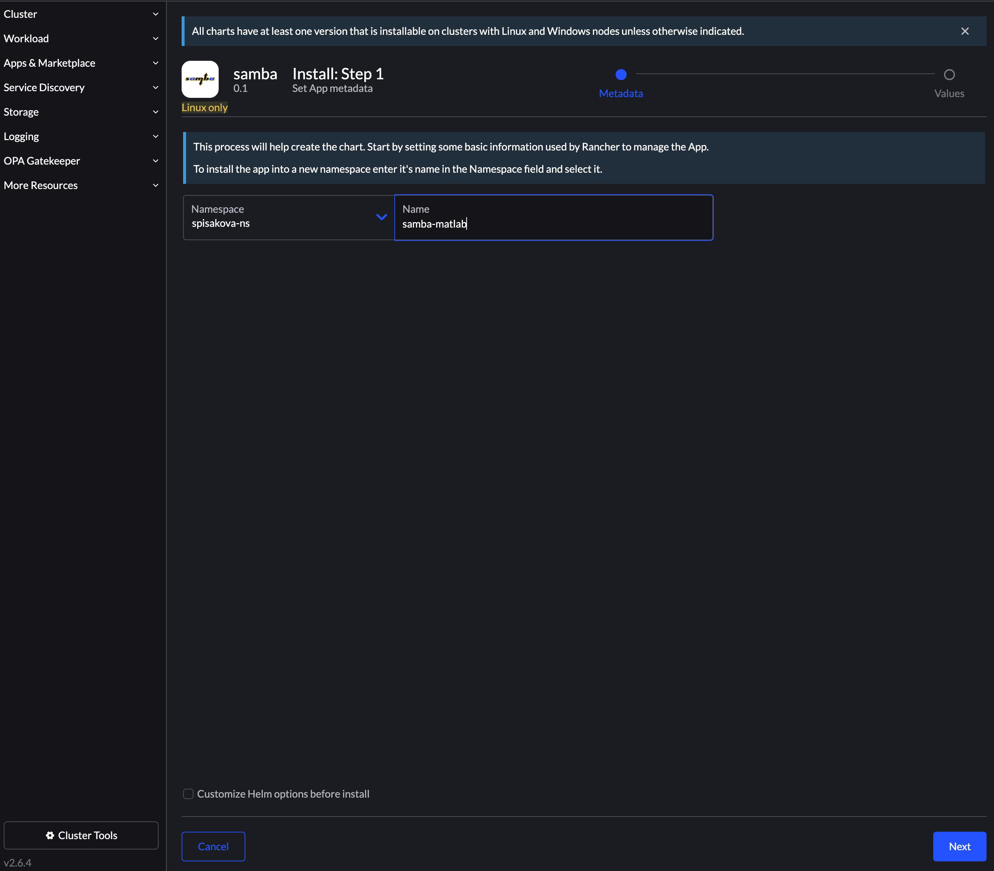This screenshot has height=871, width=994.
Task: Click the Linux only label
Action: coord(204,107)
